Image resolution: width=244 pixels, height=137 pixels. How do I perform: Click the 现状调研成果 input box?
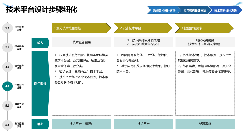coord(205,42)
